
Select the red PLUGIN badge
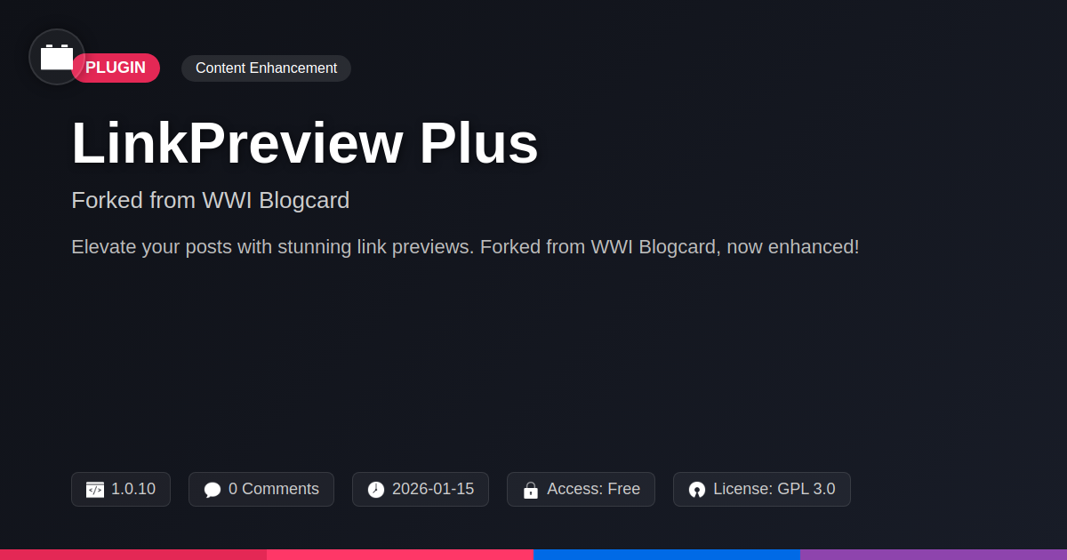pyautogui.click(x=116, y=68)
